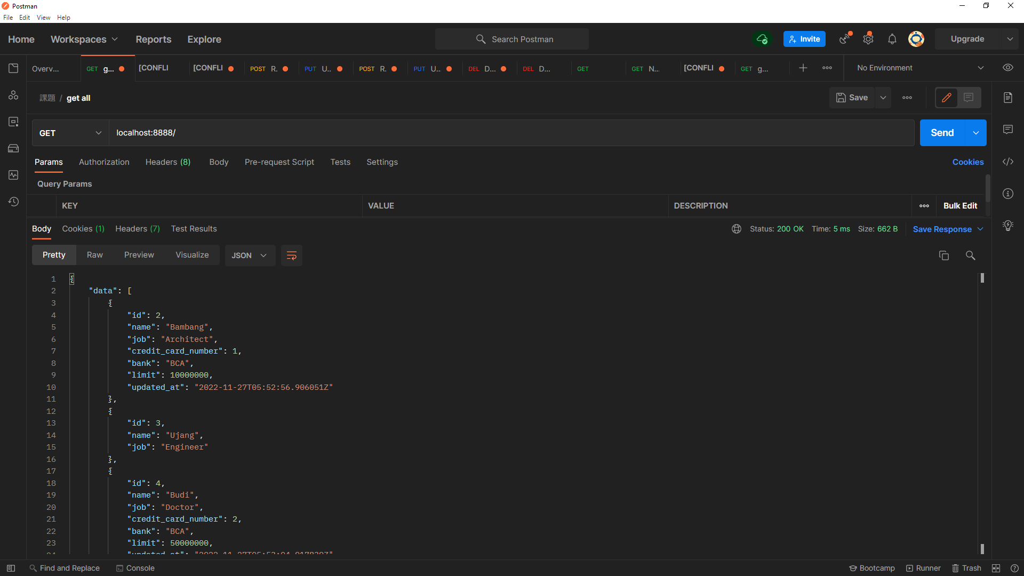
Task: Click the response body vertical scrollbar
Action: click(x=982, y=413)
